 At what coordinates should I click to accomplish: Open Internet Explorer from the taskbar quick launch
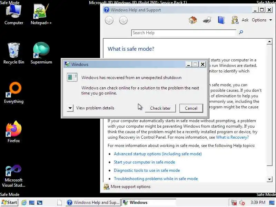click(24, 203)
